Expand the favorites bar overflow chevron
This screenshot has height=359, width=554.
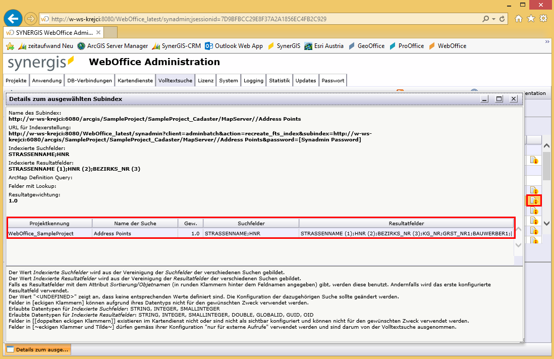547,42
